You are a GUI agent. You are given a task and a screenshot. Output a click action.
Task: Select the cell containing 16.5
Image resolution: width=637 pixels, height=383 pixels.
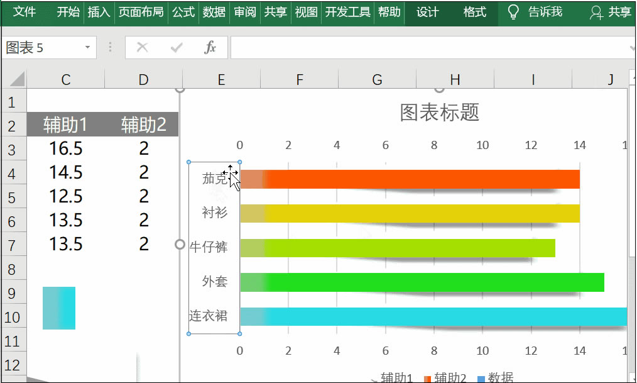tap(65, 148)
